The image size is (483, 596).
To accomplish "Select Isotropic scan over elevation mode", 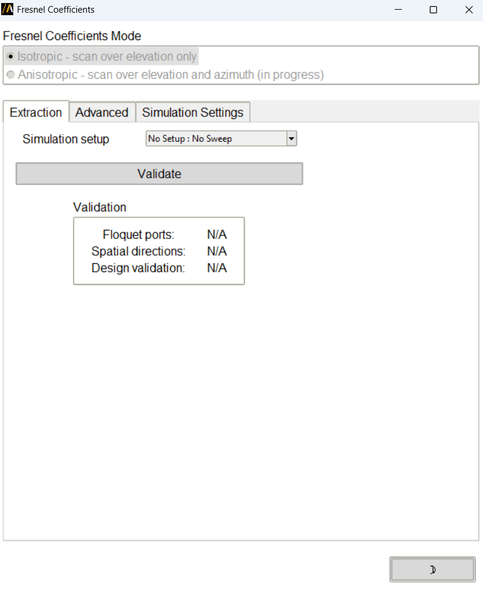I will coord(10,57).
